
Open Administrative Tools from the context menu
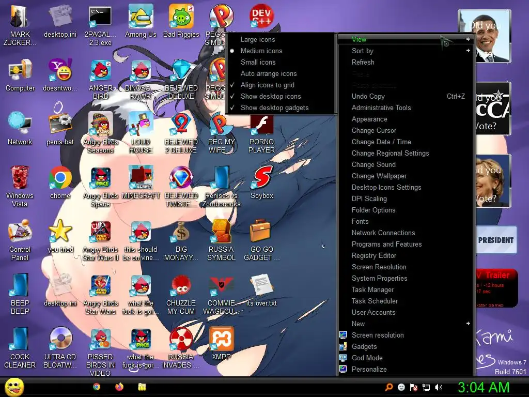click(x=406, y=108)
